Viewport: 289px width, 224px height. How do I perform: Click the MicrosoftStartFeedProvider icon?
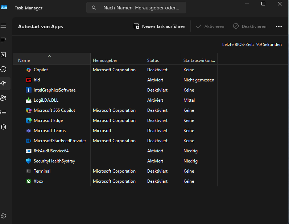(x=29, y=141)
